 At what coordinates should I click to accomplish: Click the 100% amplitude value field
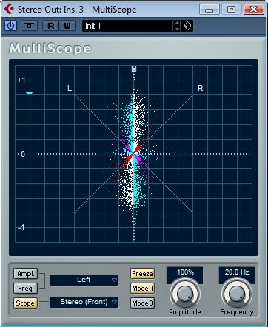185,272
